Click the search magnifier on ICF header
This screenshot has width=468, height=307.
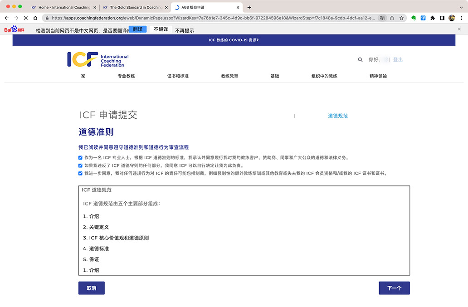pos(360,59)
